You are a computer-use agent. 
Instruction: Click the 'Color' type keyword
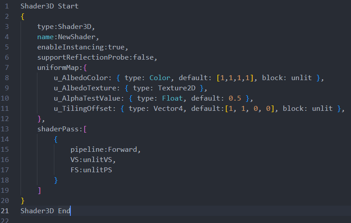[159, 78]
